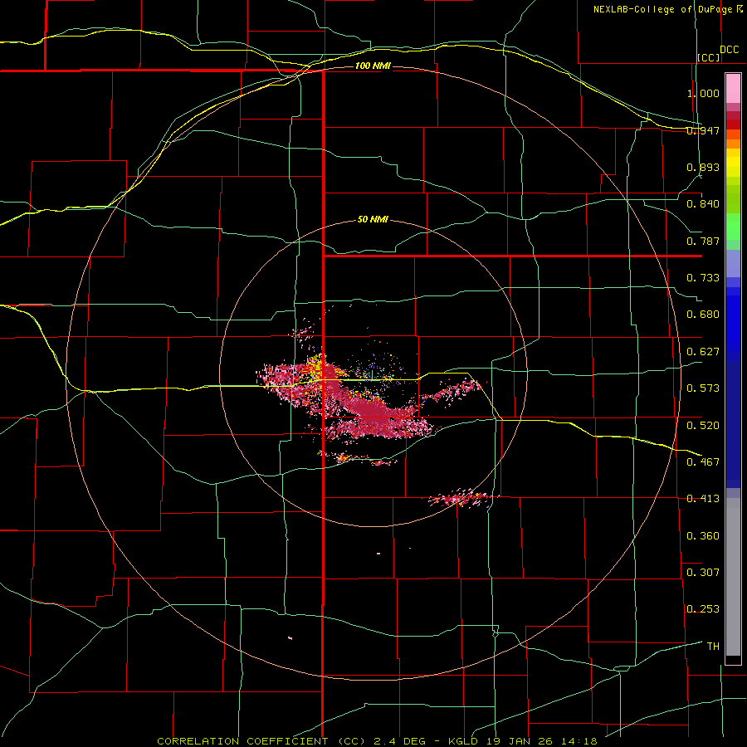Click the 0.467 color scale value

(x=703, y=462)
